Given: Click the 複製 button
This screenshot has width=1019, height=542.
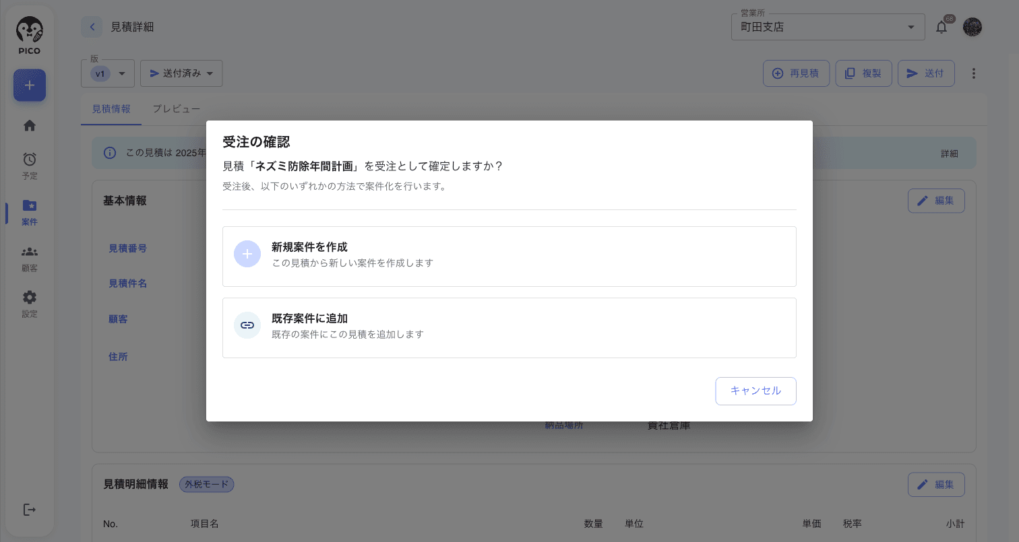Looking at the screenshot, I should [864, 73].
